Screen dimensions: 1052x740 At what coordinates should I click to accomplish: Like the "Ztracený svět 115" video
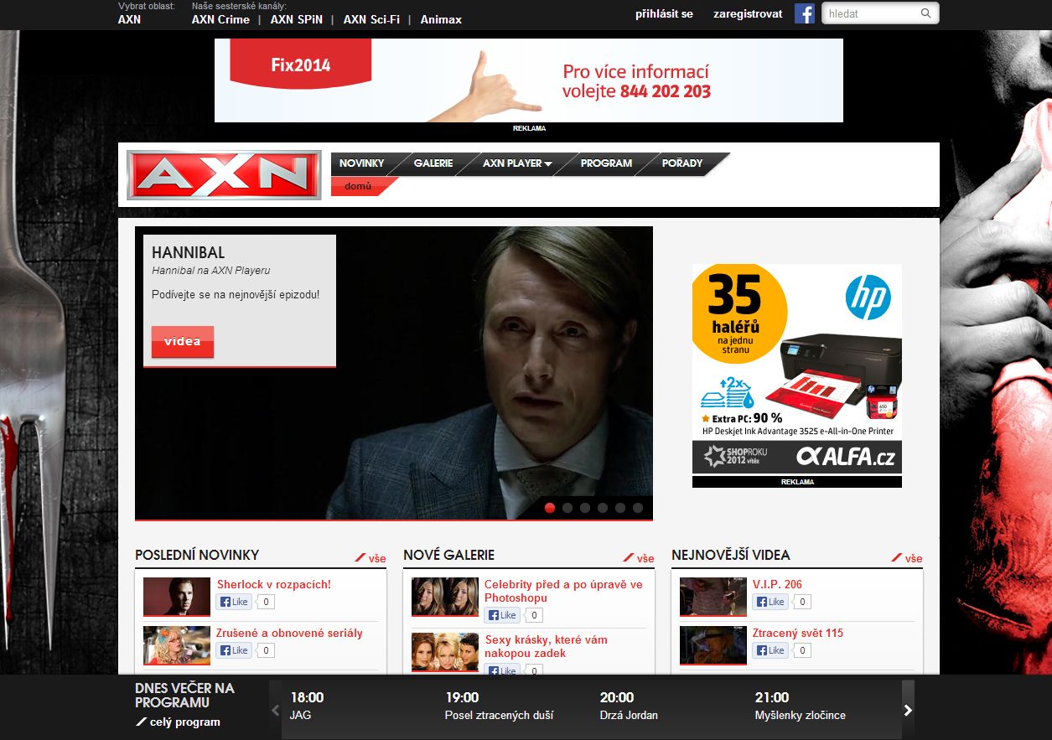[x=770, y=650]
